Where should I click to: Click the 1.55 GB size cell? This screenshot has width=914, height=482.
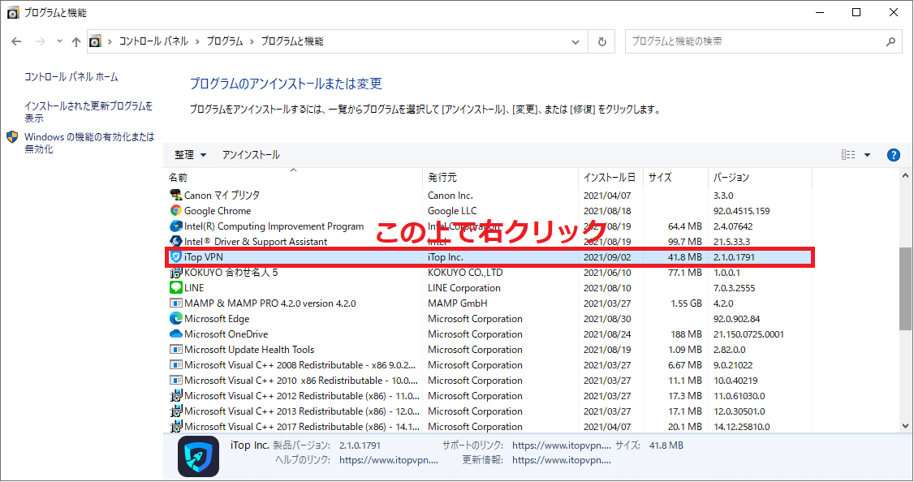(x=686, y=303)
